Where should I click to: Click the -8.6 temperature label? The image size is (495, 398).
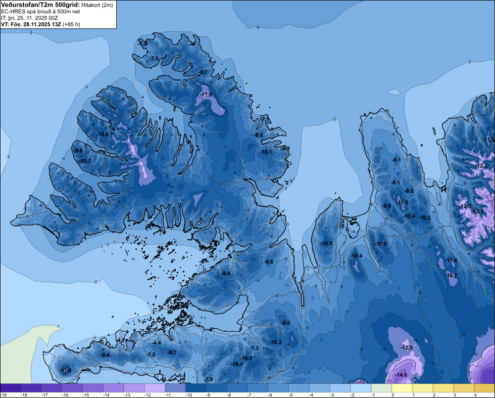tap(269, 262)
